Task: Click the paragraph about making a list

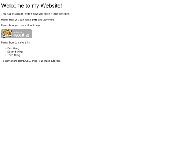Action: tap(16, 42)
